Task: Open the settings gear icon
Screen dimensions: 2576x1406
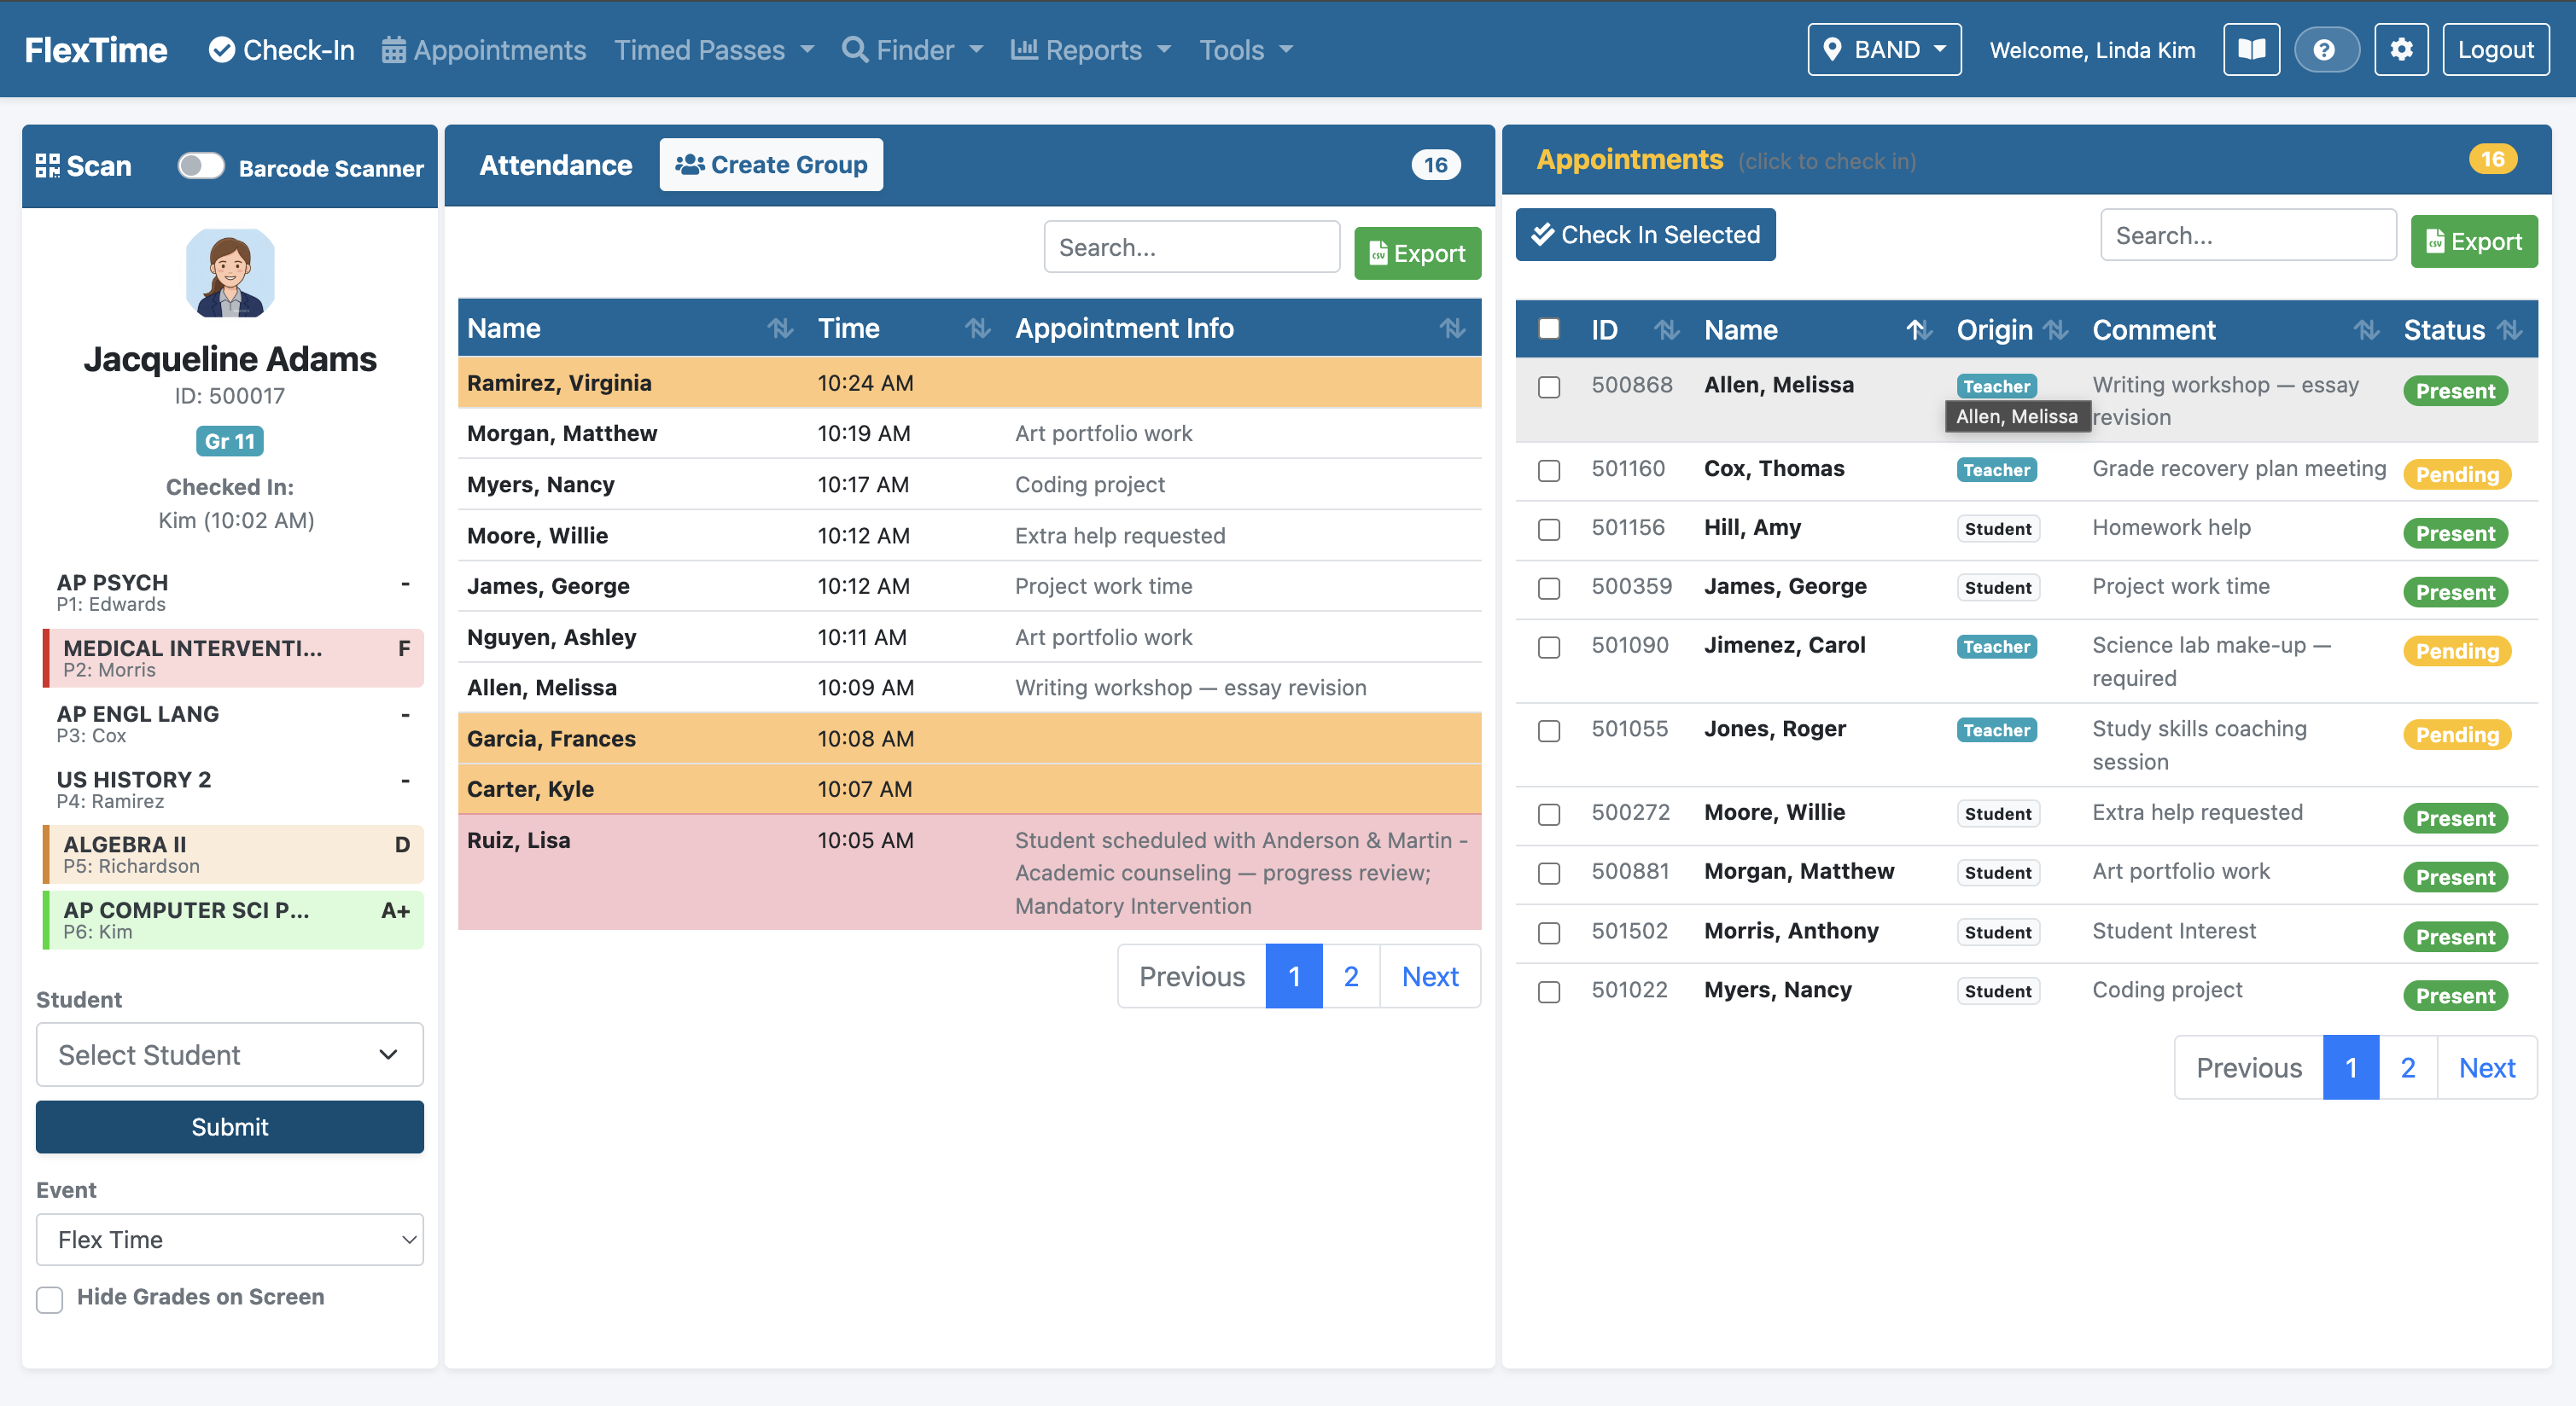Action: pyautogui.click(x=2401, y=50)
